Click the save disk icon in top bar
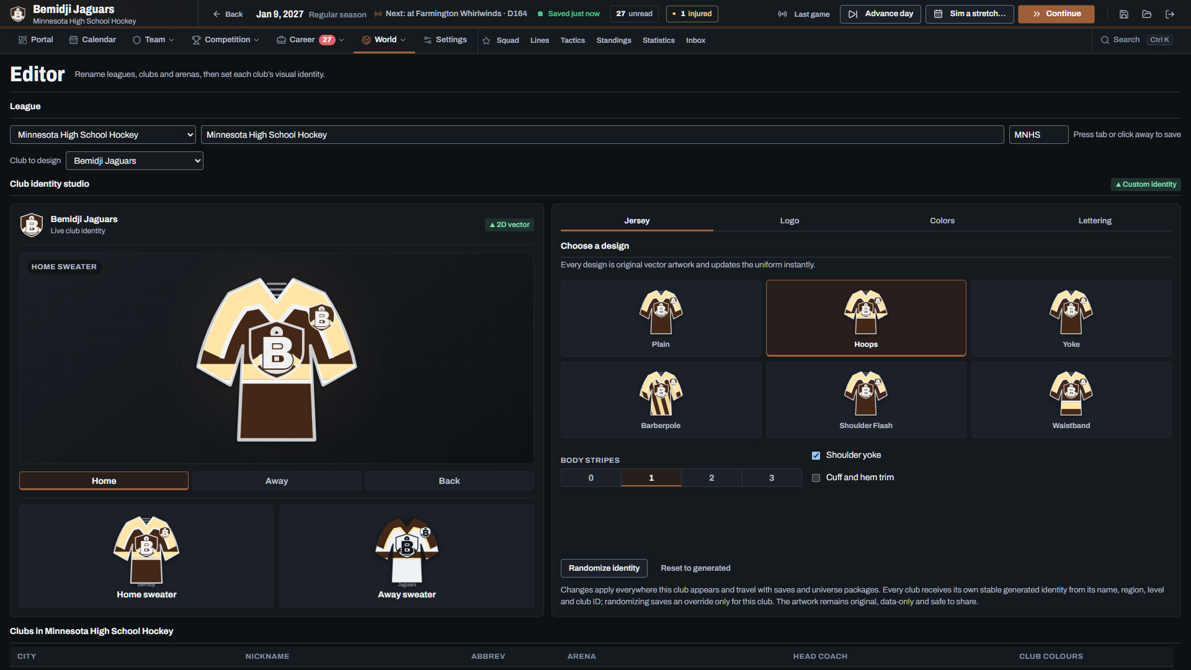 pos(1123,14)
